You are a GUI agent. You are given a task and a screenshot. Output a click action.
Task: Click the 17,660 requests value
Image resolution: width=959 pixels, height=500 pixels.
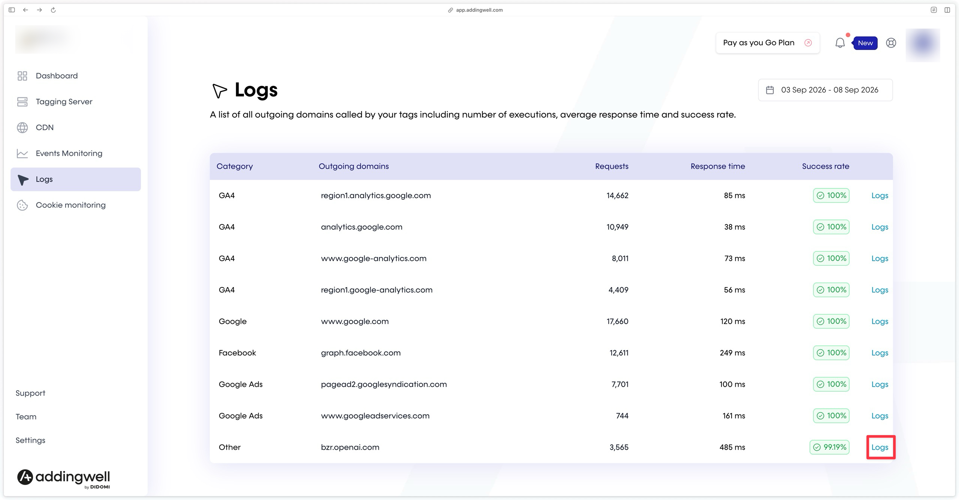[617, 322]
